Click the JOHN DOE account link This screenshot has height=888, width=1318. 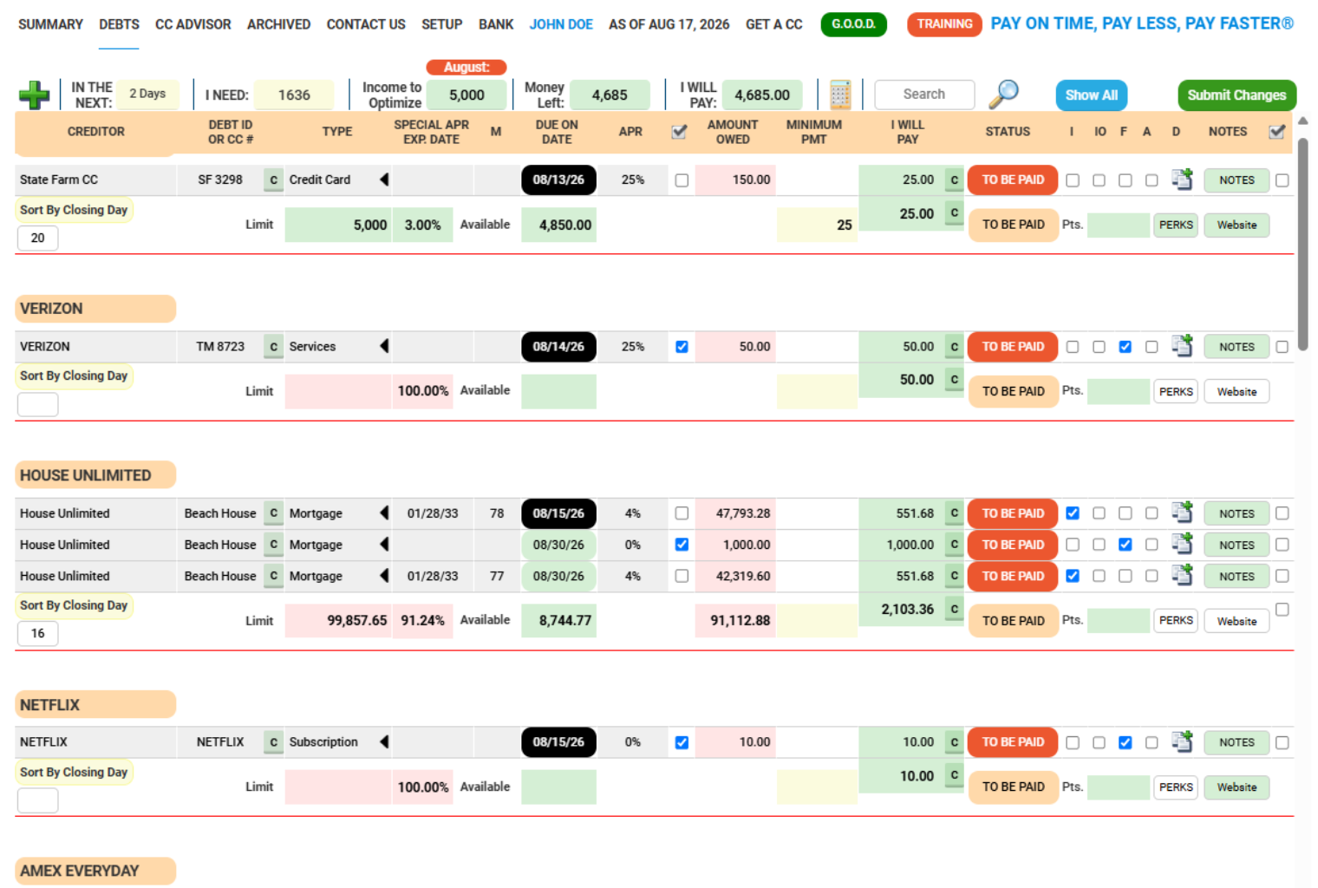(x=561, y=24)
